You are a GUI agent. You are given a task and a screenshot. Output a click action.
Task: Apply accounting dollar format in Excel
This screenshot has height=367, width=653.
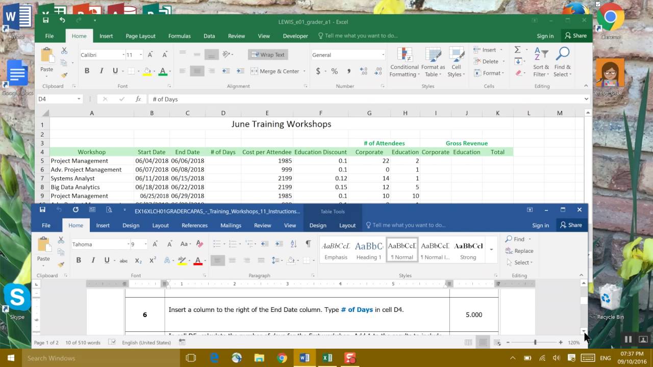(x=318, y=71)
